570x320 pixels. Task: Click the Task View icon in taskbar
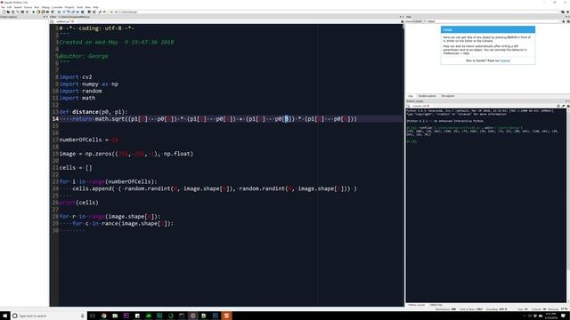pyautogui.click(x=93, y=316)
